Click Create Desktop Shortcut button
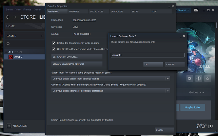The width and height of the screenshot is (218, 136). click(x=77, y=64)
